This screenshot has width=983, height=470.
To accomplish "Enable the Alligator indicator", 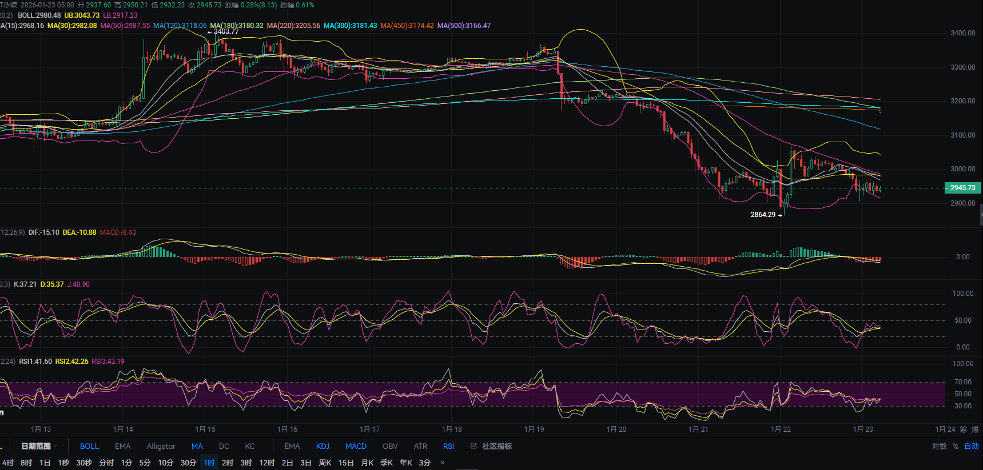I will click(x=161, y=446).
